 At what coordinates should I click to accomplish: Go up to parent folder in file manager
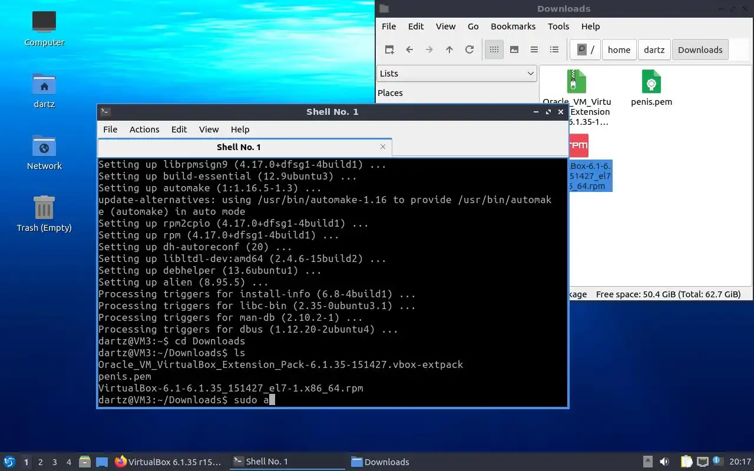pyautogui.click(x=449, y=50)
